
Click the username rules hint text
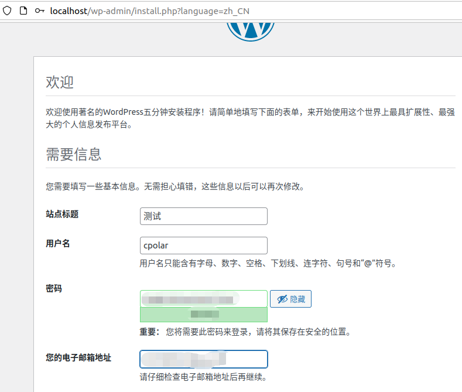coord(268,263)
